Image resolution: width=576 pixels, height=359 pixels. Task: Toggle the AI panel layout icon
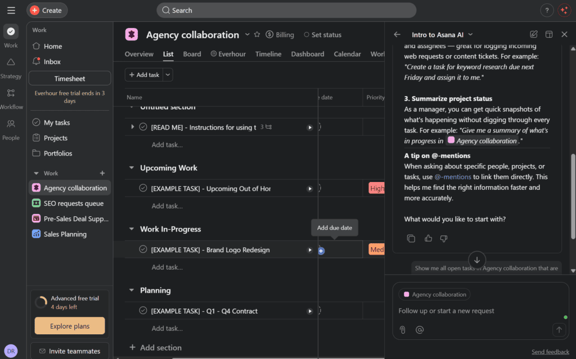click(x=549, y=34)
